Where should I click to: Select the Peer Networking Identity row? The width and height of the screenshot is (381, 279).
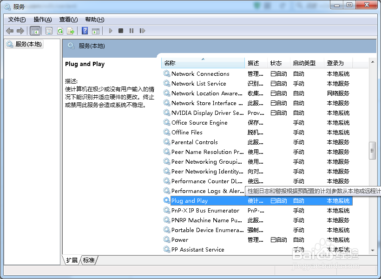tap(257, 171)
